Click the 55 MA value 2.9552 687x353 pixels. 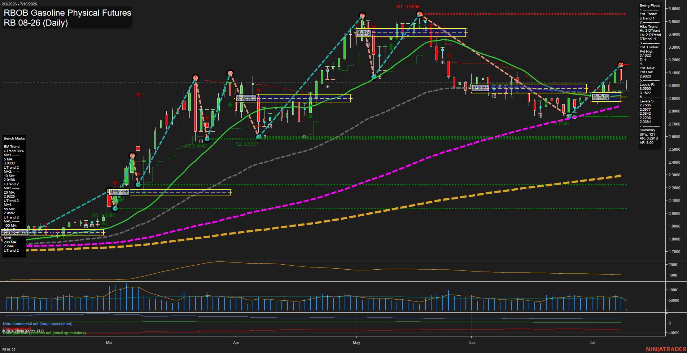[x=9, y=213]
